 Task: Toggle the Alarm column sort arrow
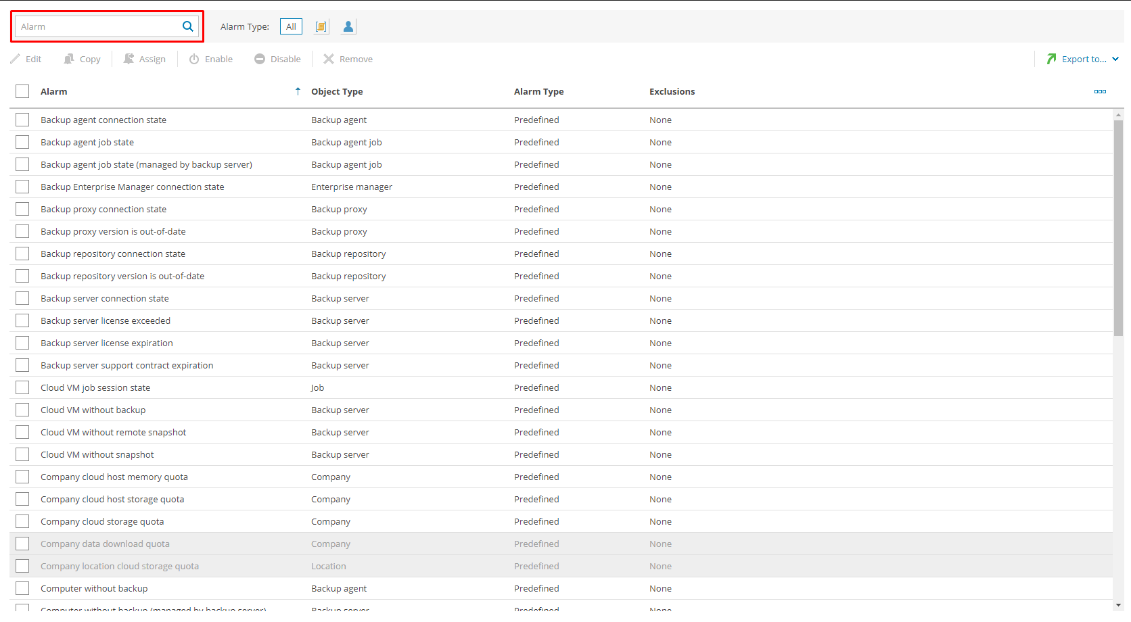(x=298, y=91)
